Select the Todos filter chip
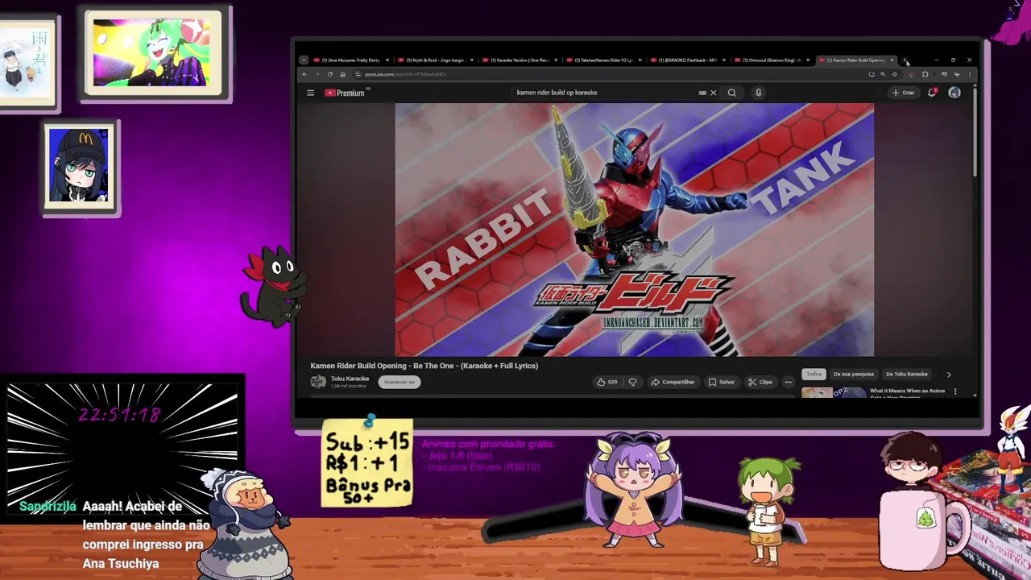The image size is (1031, 580). (814, 374)
